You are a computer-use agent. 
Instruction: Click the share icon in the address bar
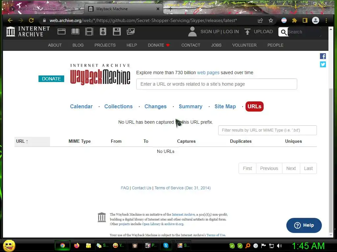[x=260, y=20]
